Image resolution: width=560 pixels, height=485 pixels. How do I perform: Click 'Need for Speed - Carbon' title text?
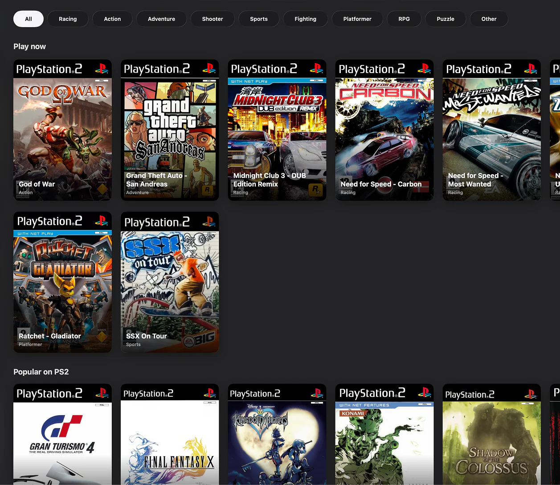381,184
